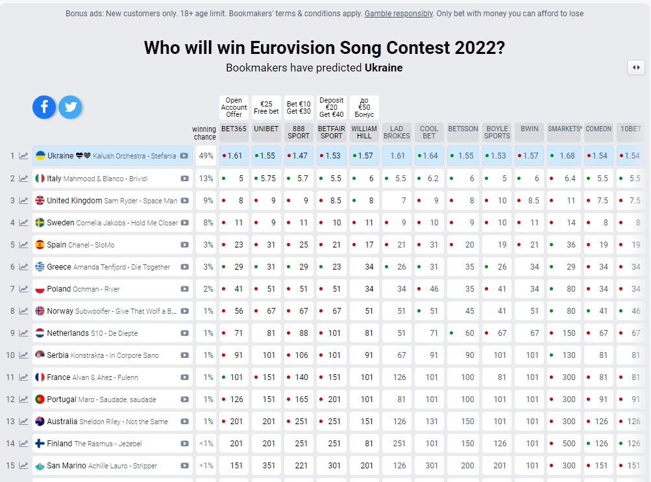651x482 pixels.
Task: Select the 888 Sport Bet €10 offer
Action: click(x=299, y=107)
